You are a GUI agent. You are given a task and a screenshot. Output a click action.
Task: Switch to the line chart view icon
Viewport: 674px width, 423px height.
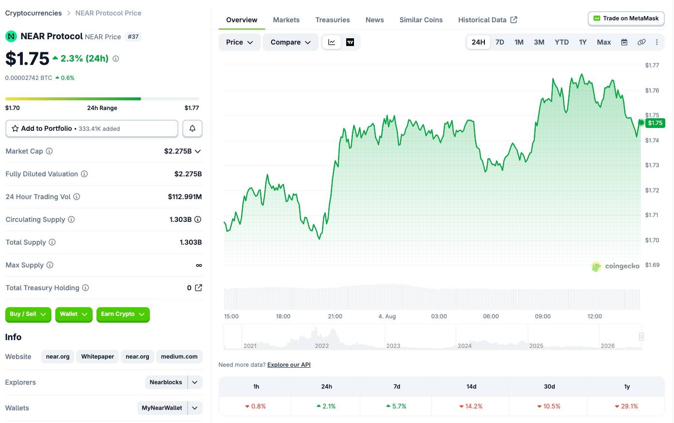point(332,42)
